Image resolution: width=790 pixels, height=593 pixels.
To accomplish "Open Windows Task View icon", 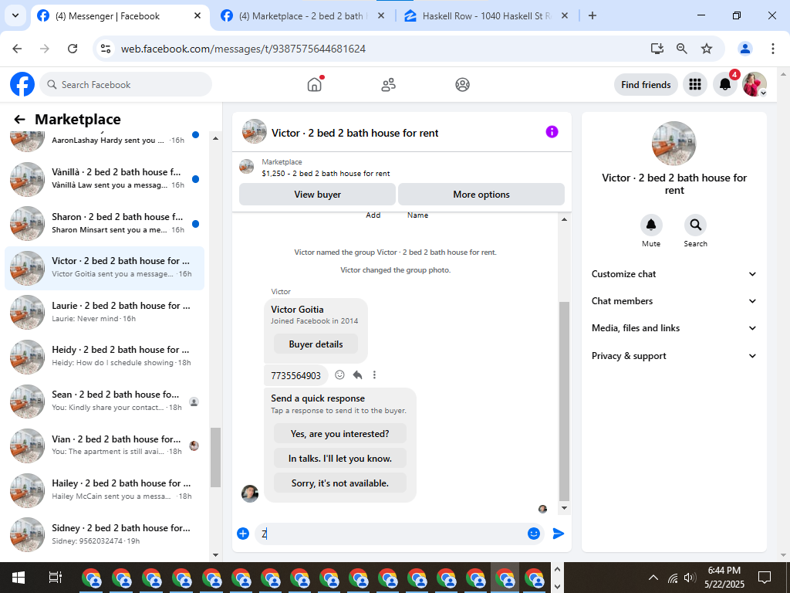I will [55, 578].
